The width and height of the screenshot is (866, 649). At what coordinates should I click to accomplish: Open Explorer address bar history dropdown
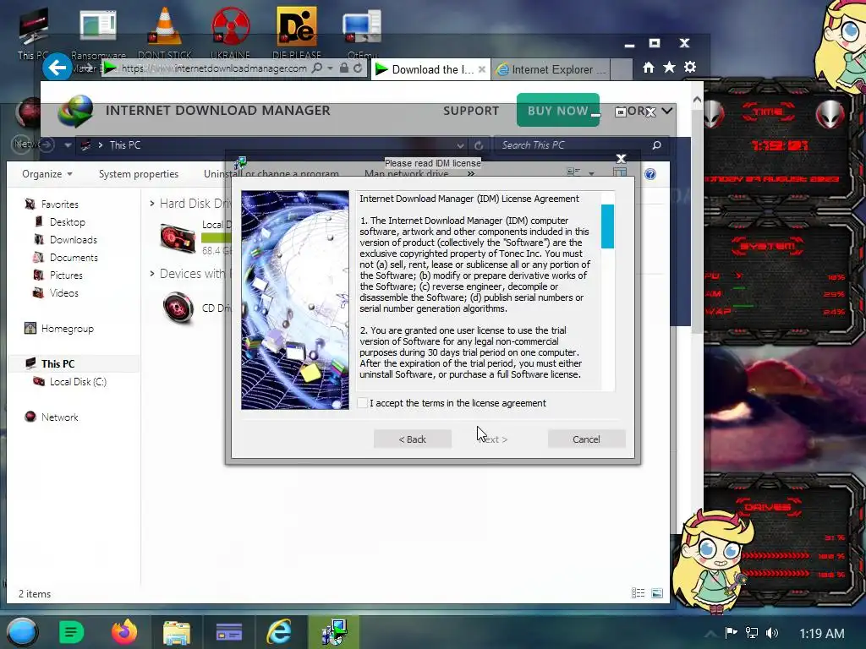click(460, 145)
